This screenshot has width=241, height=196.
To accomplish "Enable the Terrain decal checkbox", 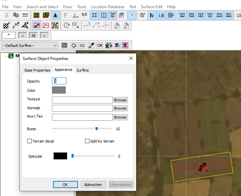I will 29,141.
